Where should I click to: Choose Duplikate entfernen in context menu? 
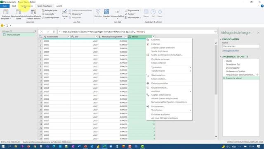tap(160, 59)
